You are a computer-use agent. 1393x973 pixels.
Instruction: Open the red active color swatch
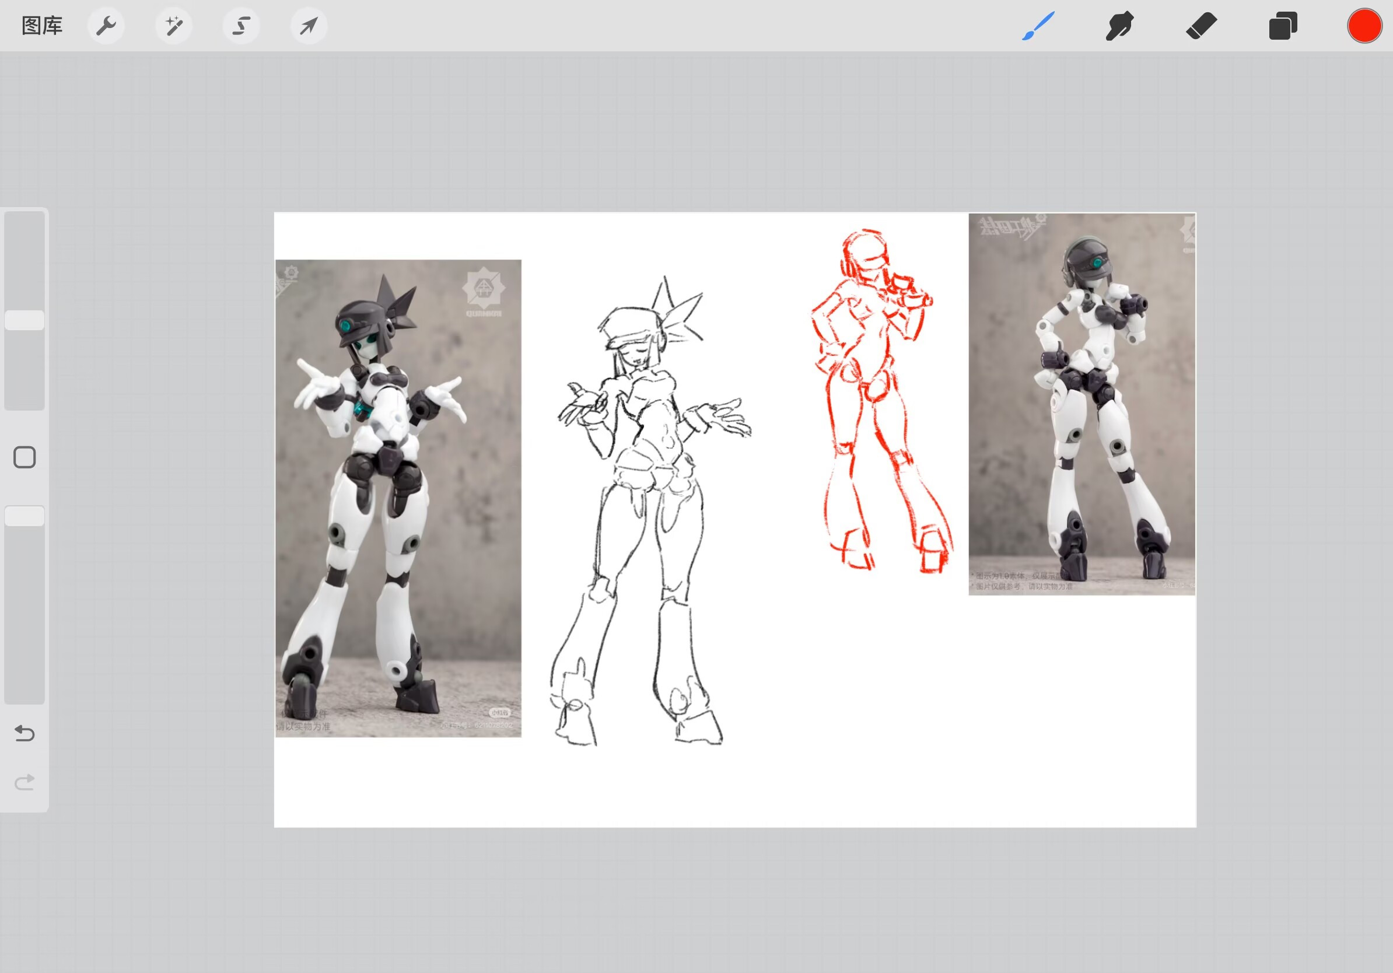pyautogui.click(x=1364, y=26)
